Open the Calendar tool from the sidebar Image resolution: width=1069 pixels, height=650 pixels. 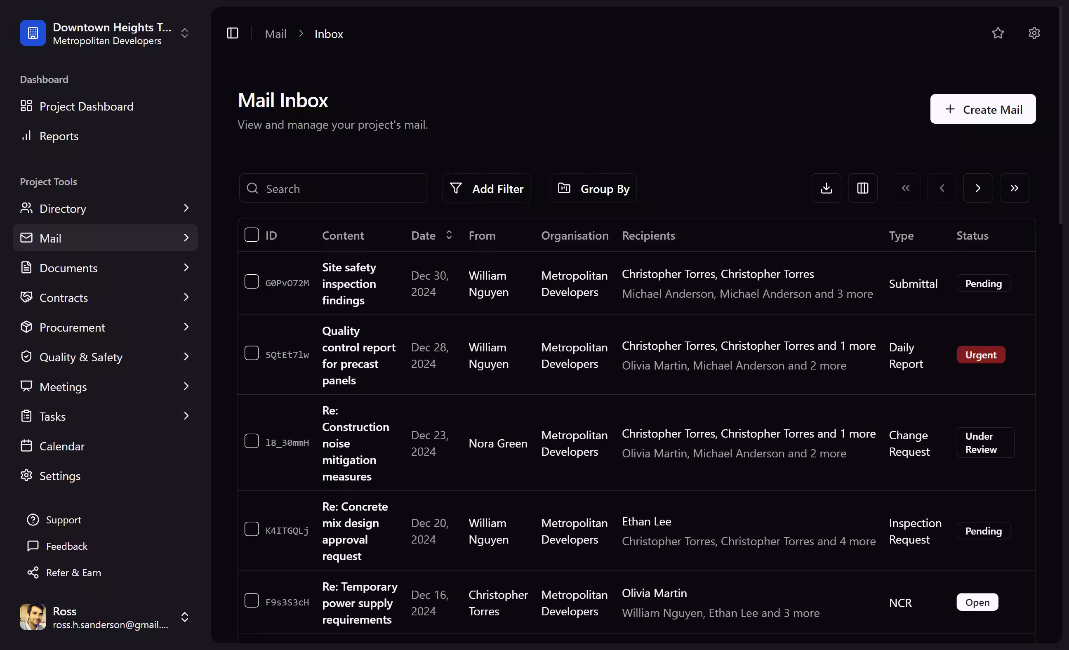coord(61,446)
